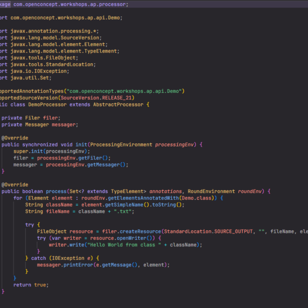Click StandardLocation.SOURCE_OUTPUT argument
Viewport: 308px width, 308px height.
tap(208, 231)
